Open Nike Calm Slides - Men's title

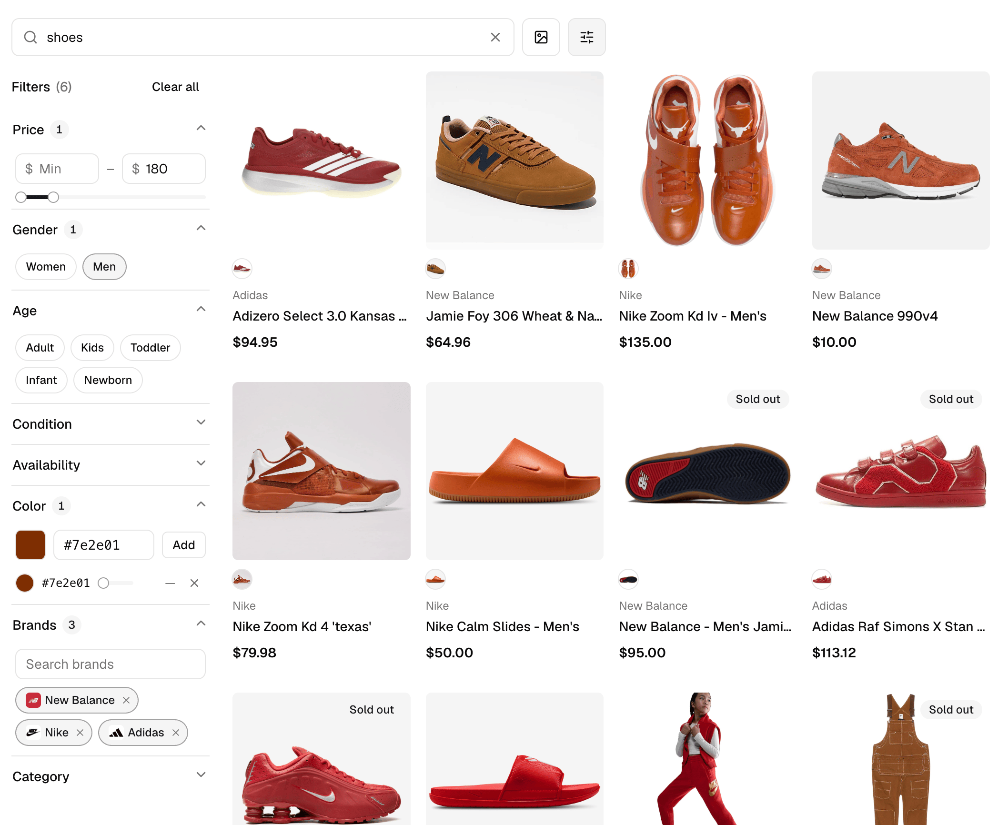coord(503,627)
